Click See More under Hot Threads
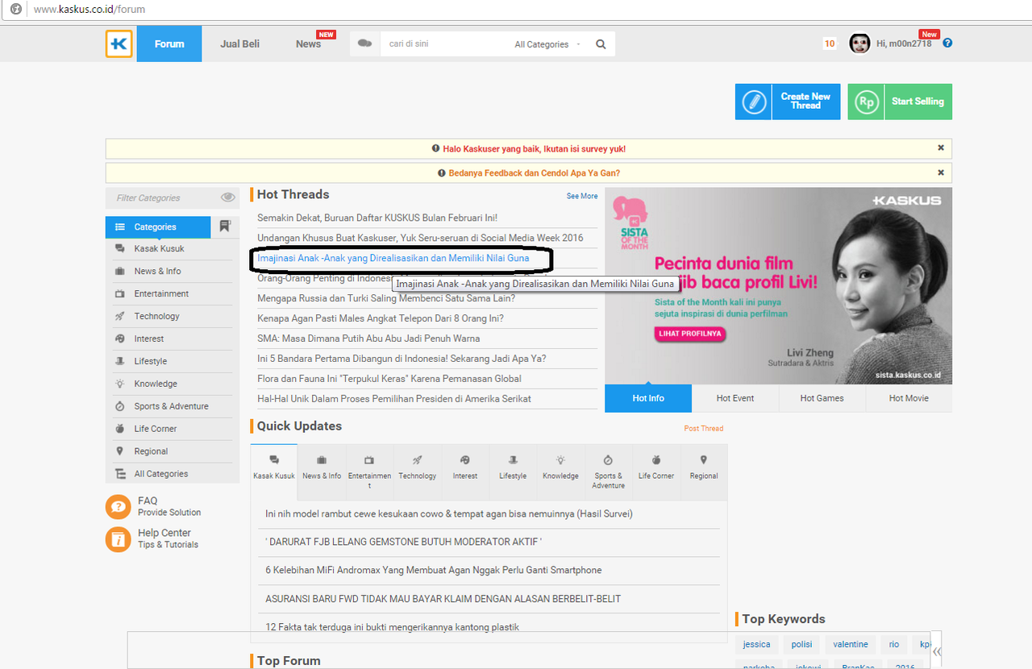 point(582,196)
